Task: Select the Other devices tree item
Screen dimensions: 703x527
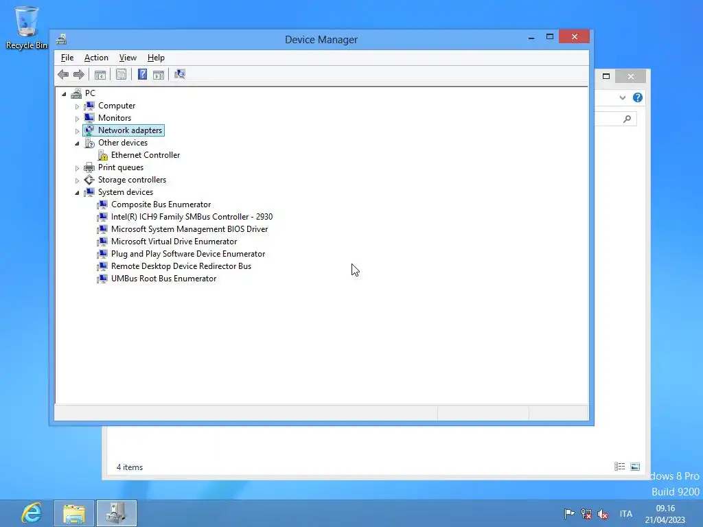Action: (123, 143)
